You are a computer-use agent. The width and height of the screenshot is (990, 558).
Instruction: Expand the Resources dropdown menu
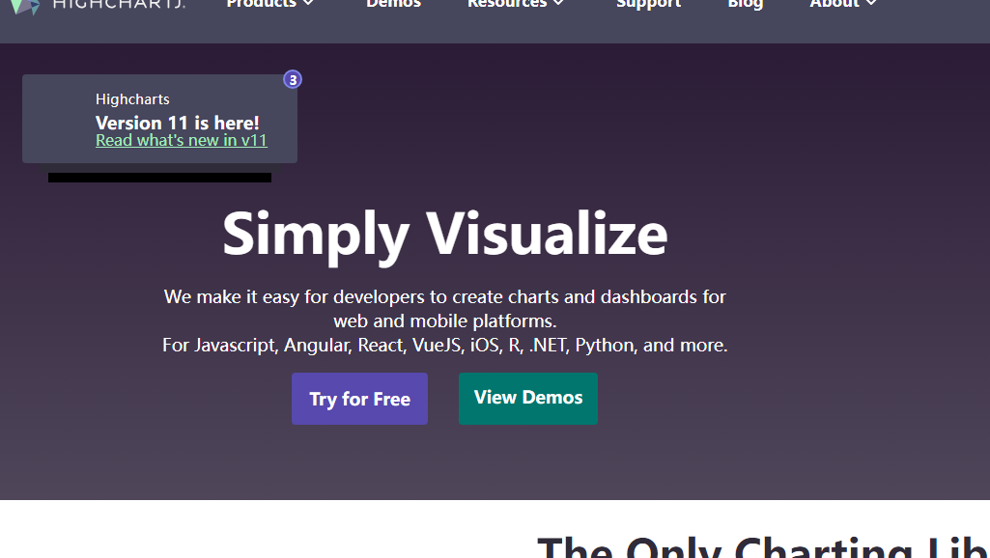[515, 4]
